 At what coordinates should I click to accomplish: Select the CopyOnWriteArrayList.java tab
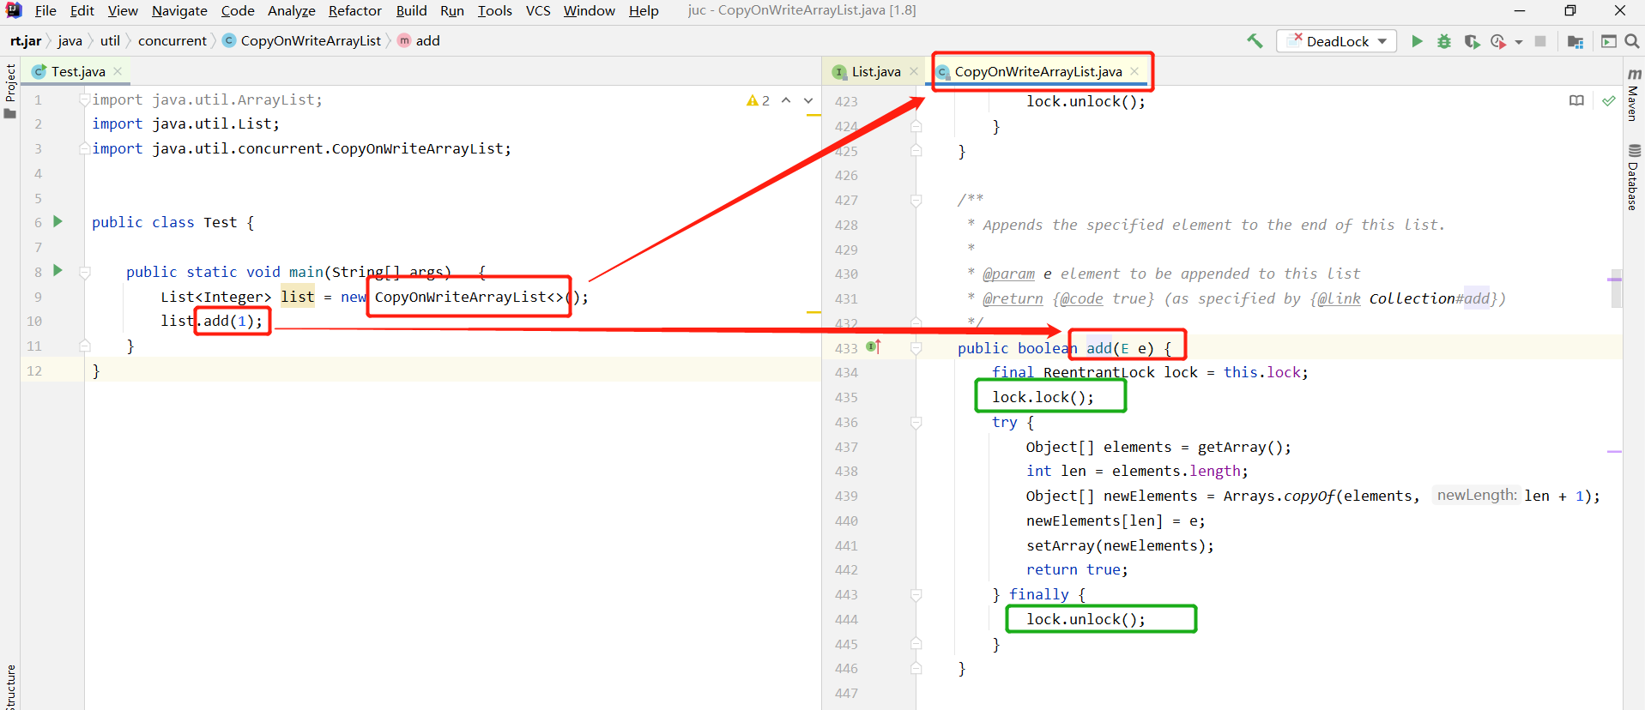pos(1037,71)
